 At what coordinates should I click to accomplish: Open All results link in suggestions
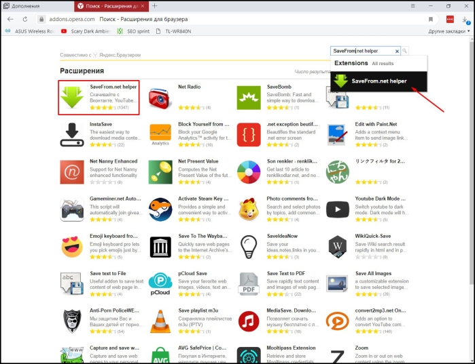point(383,64)
